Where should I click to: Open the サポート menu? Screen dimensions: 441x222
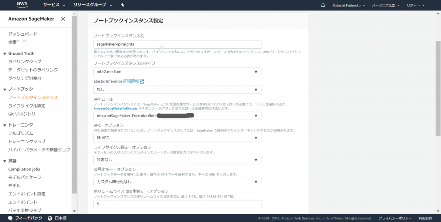point(416,5)
